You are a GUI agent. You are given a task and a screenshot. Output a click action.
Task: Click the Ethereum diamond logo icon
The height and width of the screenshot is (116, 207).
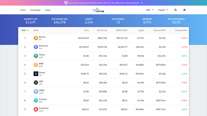pyautogui.click(x=36, y=47)
